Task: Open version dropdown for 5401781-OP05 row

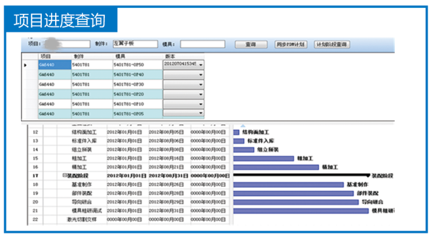Action: (x=201, y=113)
